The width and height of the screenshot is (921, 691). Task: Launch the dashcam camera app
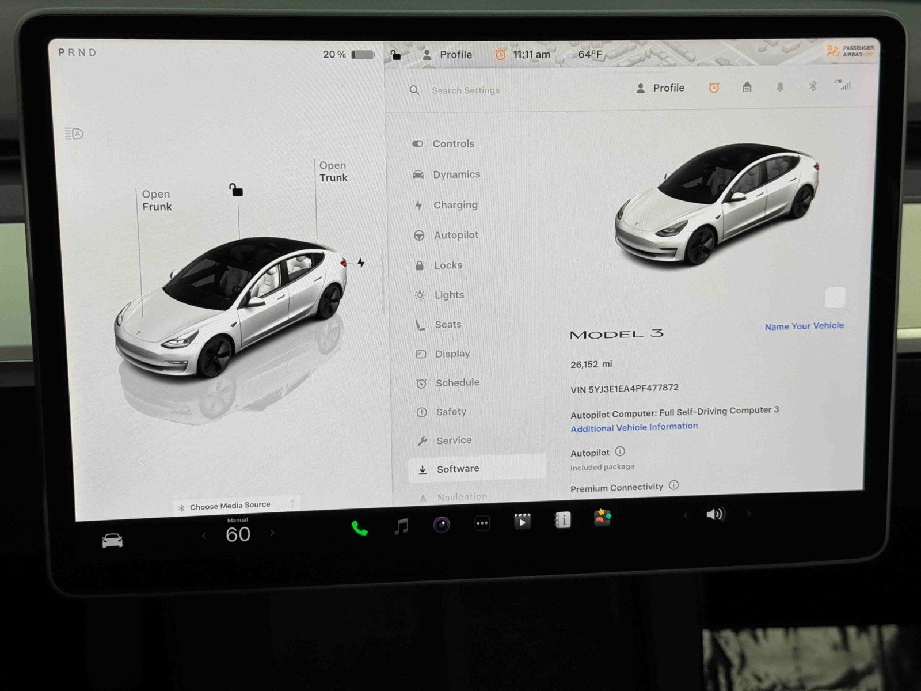(442, 525)
